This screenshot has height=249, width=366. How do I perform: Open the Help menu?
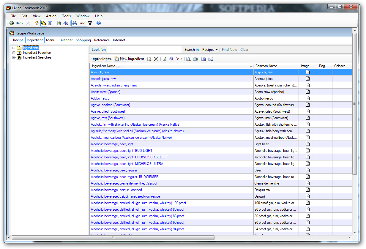pyautogui.click(x=99, y=16)
